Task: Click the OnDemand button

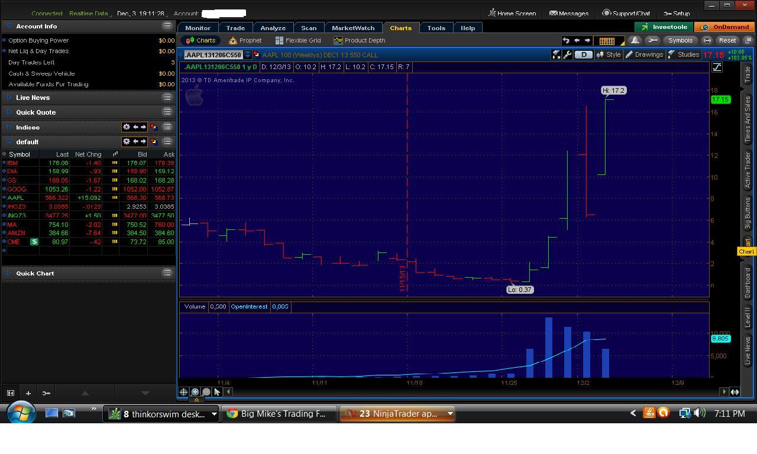Action: [x=725, y=27]
